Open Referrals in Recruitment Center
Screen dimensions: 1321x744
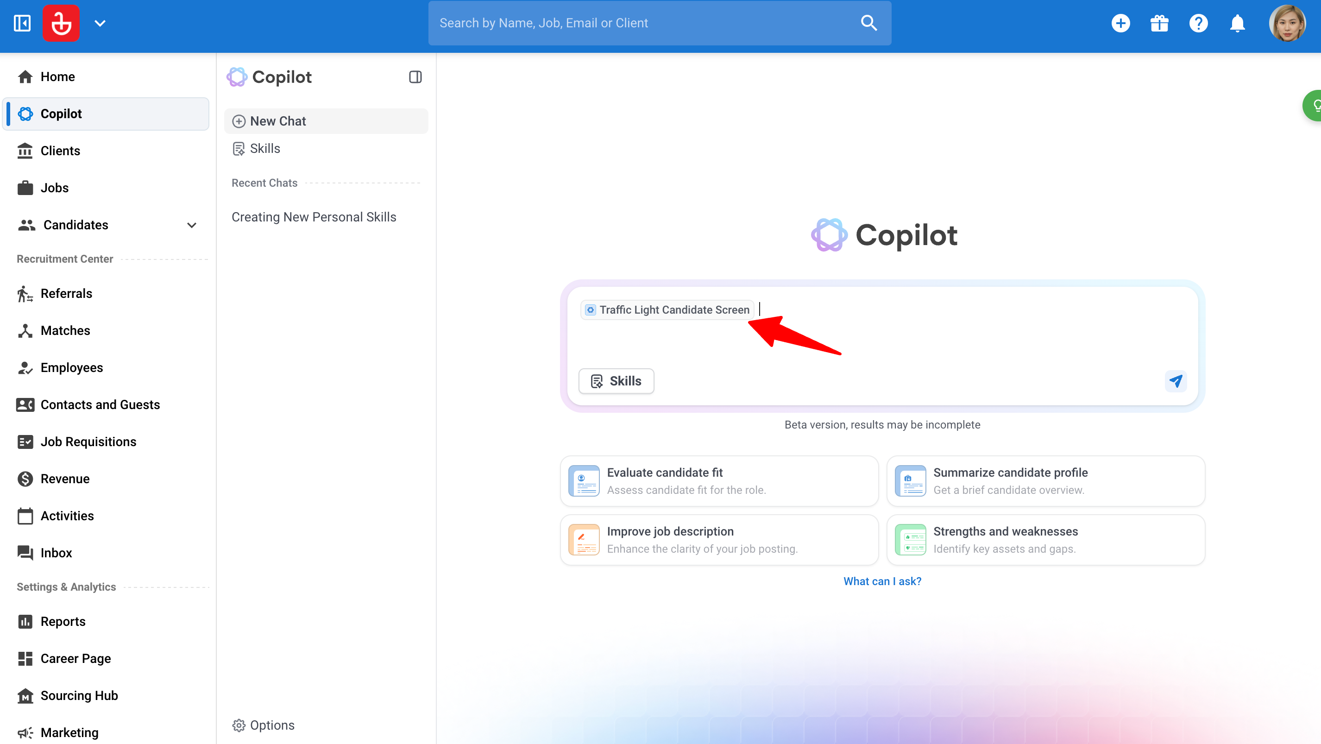point(106,293)
